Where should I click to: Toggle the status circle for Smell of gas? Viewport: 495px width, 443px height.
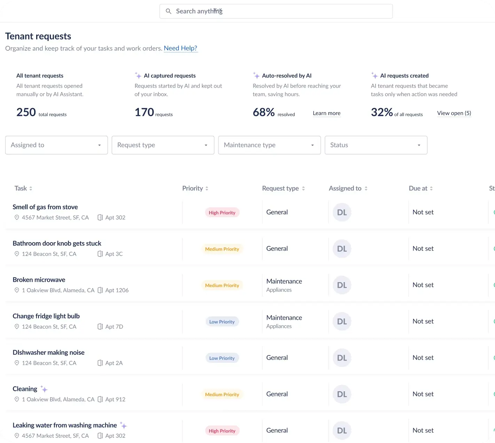pos(494,212)
